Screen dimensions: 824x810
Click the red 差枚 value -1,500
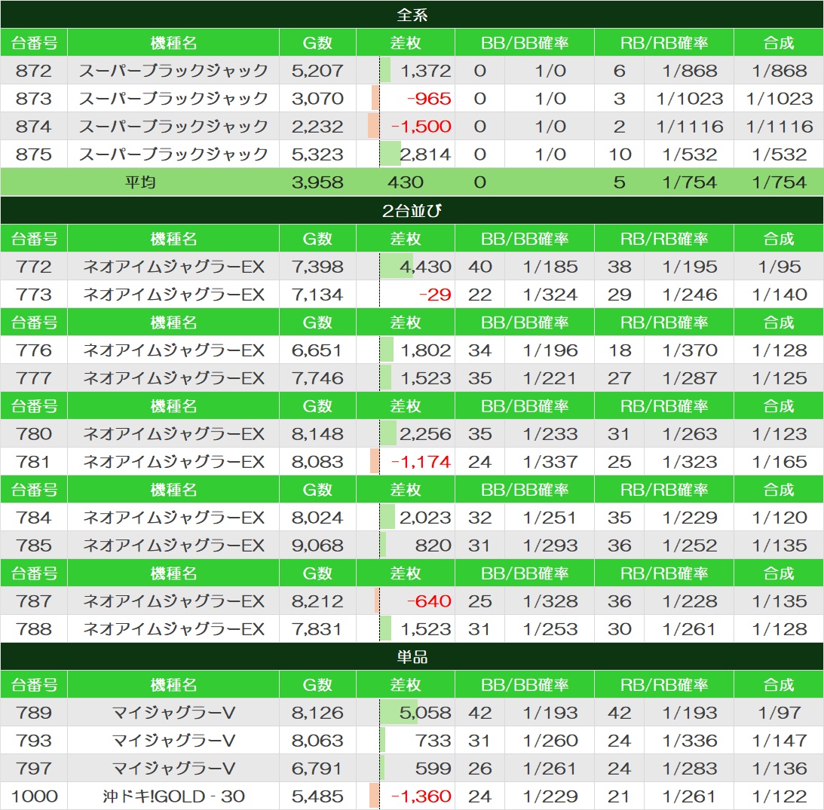pos(421,126)
